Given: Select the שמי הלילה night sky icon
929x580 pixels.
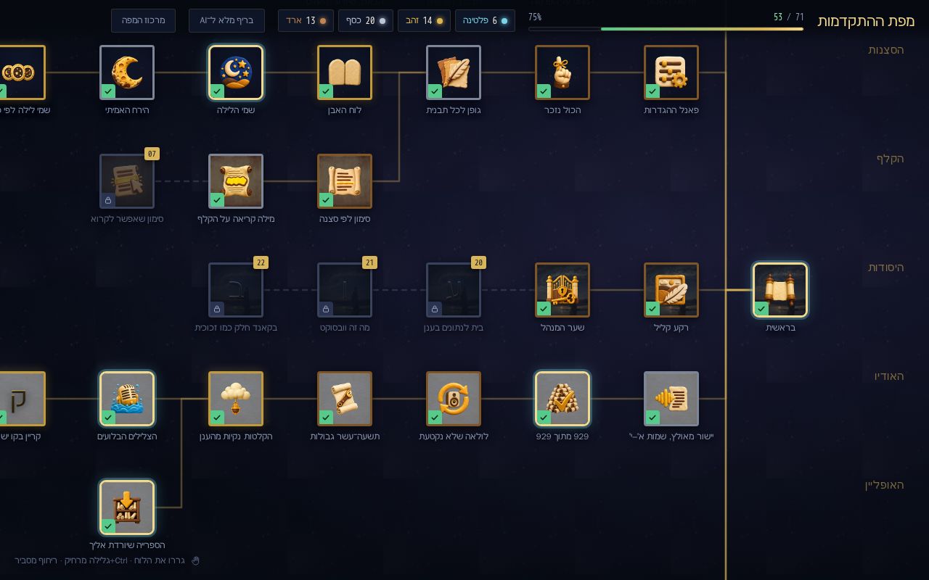Looking at the screenshot, I should coord(236,72).
